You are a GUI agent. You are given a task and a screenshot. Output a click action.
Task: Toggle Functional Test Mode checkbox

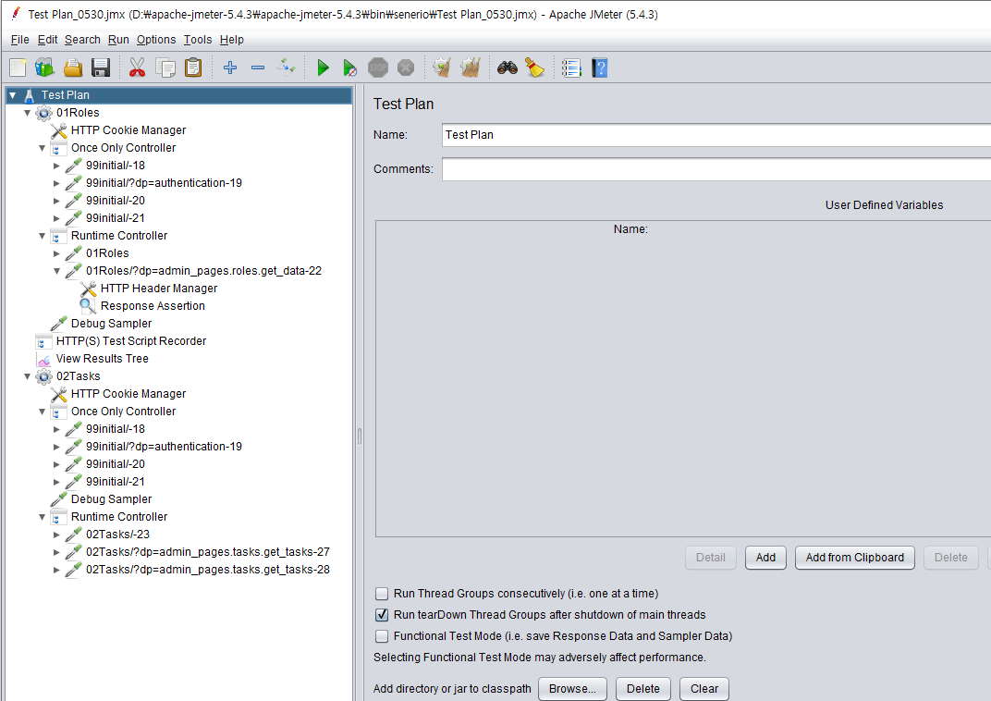pos(382,636)
